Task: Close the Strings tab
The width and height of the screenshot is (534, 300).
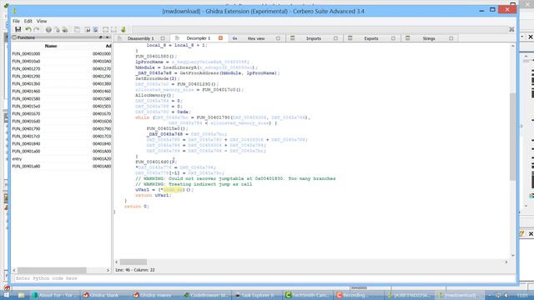Action: [451, 38]
